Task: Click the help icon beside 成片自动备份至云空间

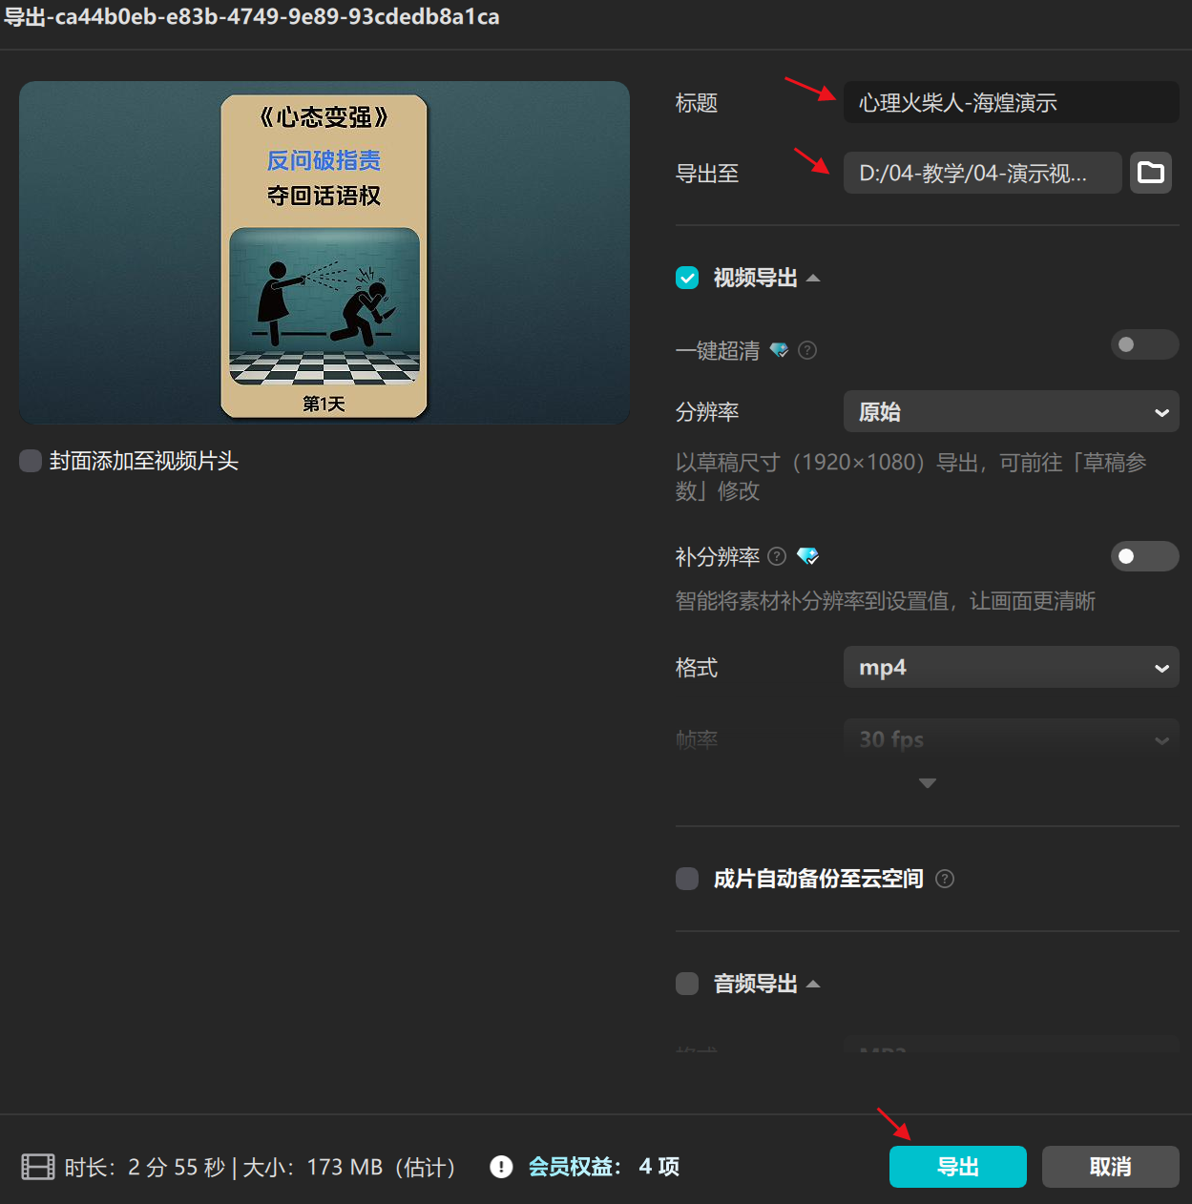Action: point(945,879)
